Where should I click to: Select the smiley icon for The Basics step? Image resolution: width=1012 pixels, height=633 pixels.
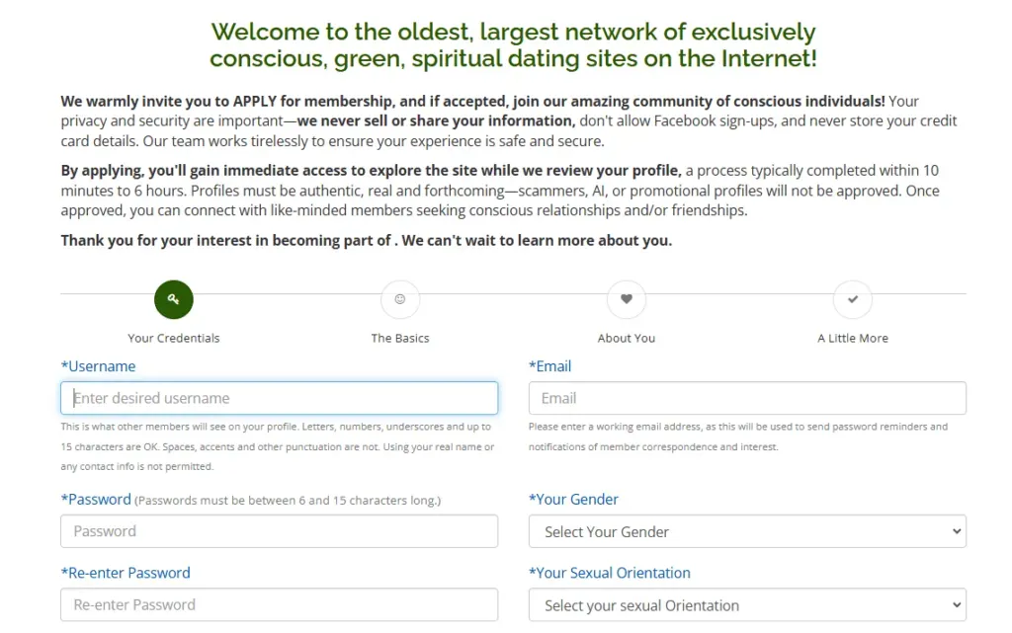click(x=399, y=299)
